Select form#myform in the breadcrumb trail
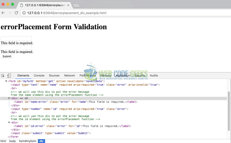 [x=27, y=141]
